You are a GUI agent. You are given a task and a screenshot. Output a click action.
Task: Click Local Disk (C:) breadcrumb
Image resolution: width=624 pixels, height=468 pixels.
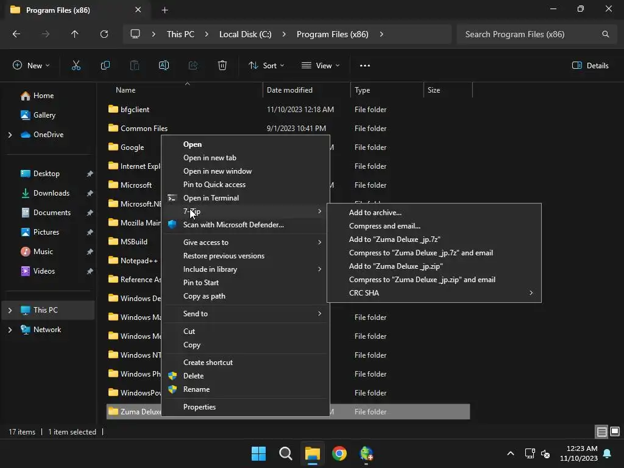point(245,34)
